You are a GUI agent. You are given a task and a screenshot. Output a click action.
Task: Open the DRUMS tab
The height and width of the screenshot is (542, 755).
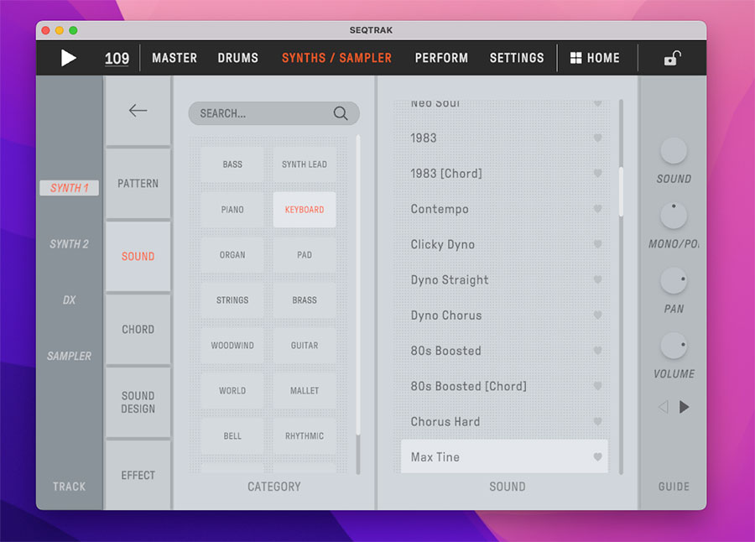click(x=239, y=58)
